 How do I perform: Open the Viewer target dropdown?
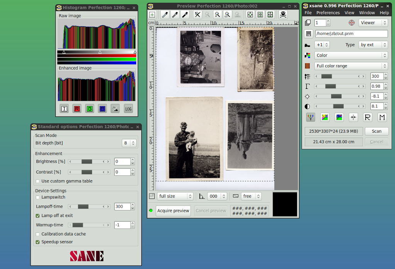coord(373,23)
